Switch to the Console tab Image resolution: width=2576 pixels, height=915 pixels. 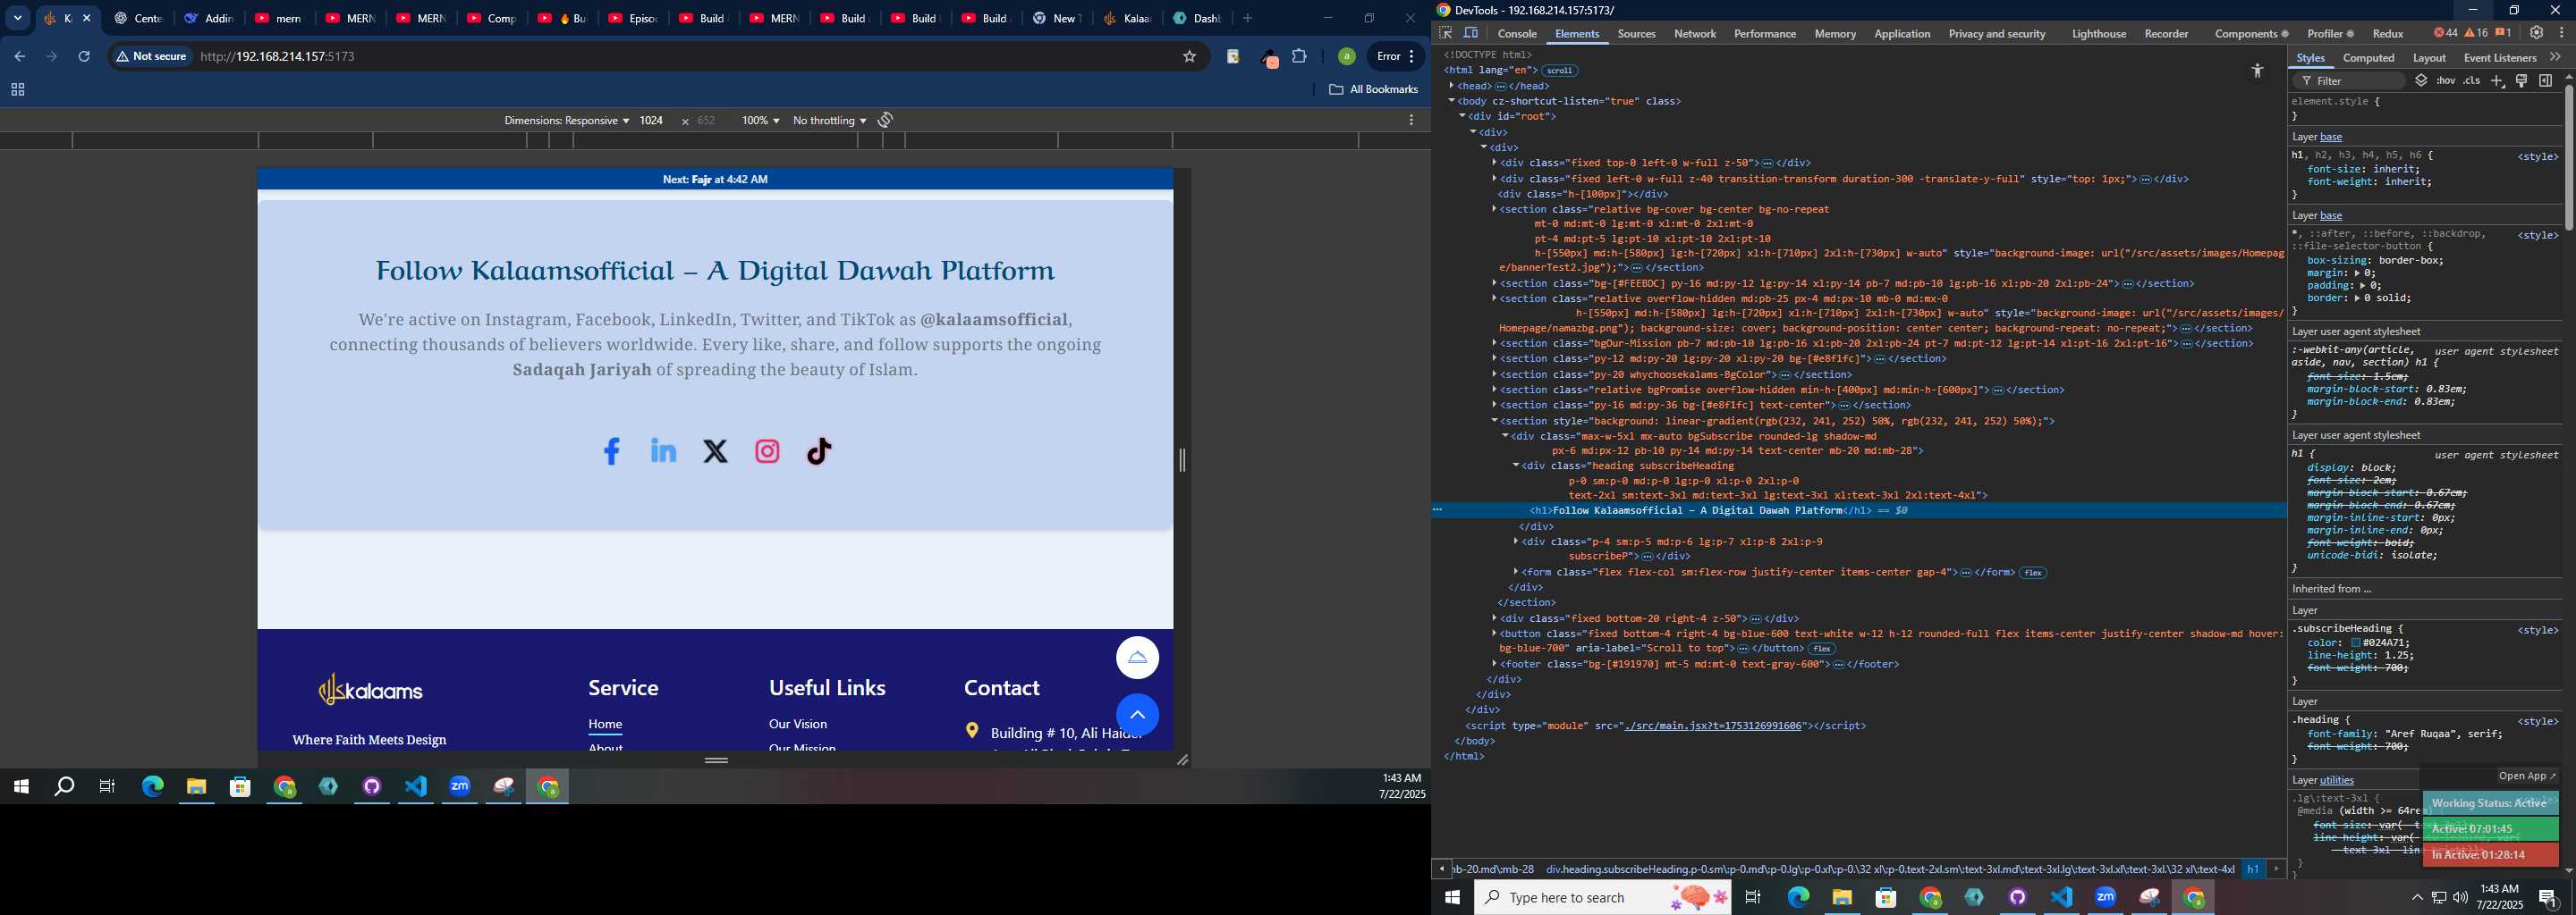[1517, 34]
